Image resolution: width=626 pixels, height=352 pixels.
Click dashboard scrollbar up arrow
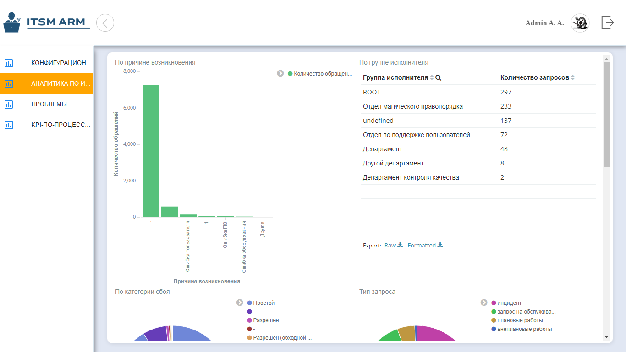(x=607, y=59)
